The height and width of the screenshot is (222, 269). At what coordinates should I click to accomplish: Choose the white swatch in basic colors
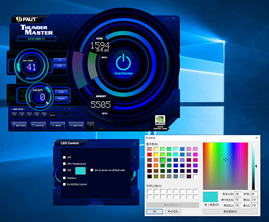[195, 176]
